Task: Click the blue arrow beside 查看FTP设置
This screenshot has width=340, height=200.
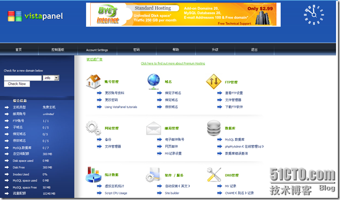Action: coord(220,93)
